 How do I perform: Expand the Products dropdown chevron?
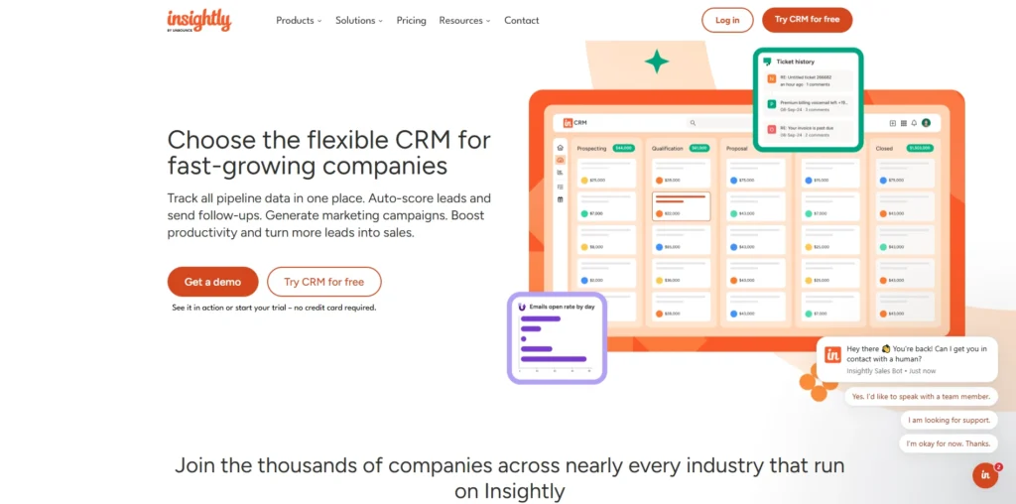(319, 21)
